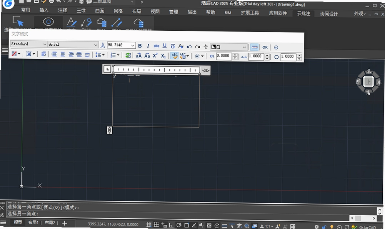Convert text to lowercase
The width and height of the screenshot is (385, 229).
pyautogui.click(x=147, y=56)
